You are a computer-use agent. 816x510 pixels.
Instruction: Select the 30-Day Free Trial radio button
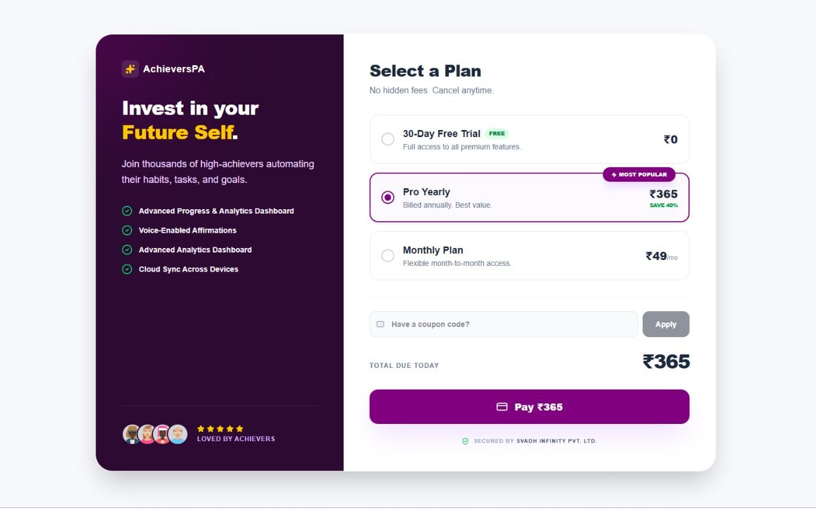(388, 139)
